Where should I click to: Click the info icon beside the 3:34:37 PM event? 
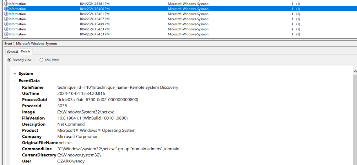click(6, 19)
